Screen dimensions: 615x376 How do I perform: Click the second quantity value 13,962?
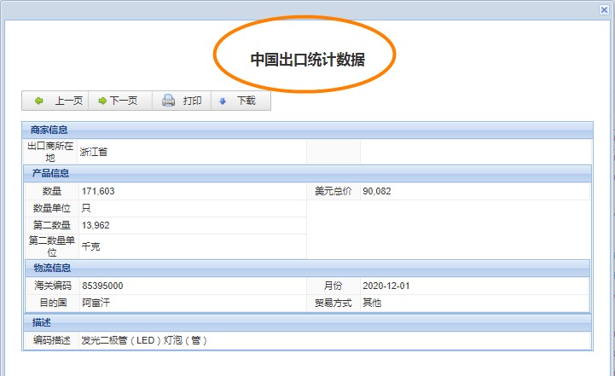pos(96,225)
